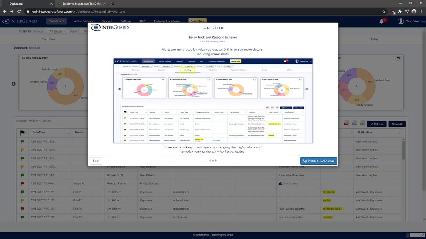Export the alert log as CSV
426x239 pixels.
[354, 123]
